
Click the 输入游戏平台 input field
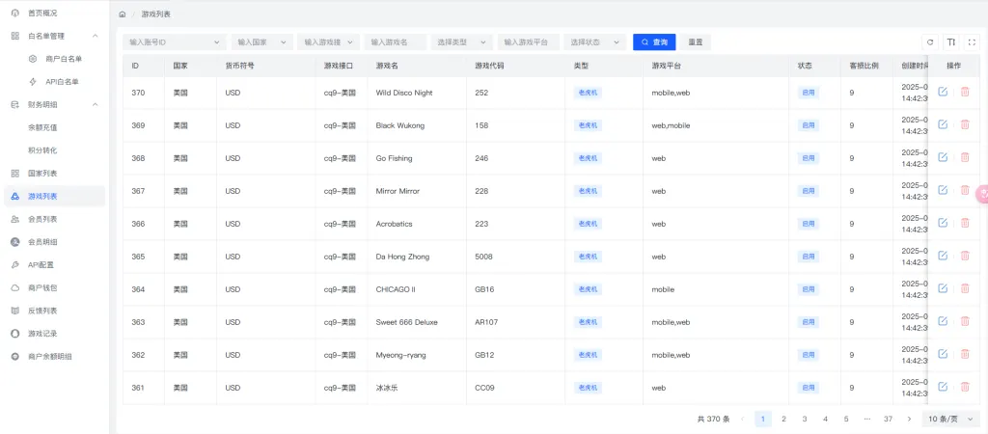(x=528, y=42)
